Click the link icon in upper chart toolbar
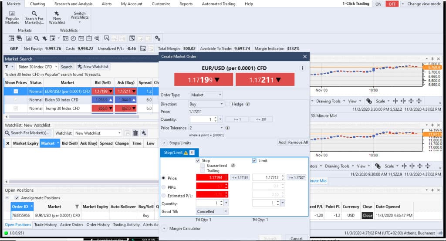 (x=369, y=101)
